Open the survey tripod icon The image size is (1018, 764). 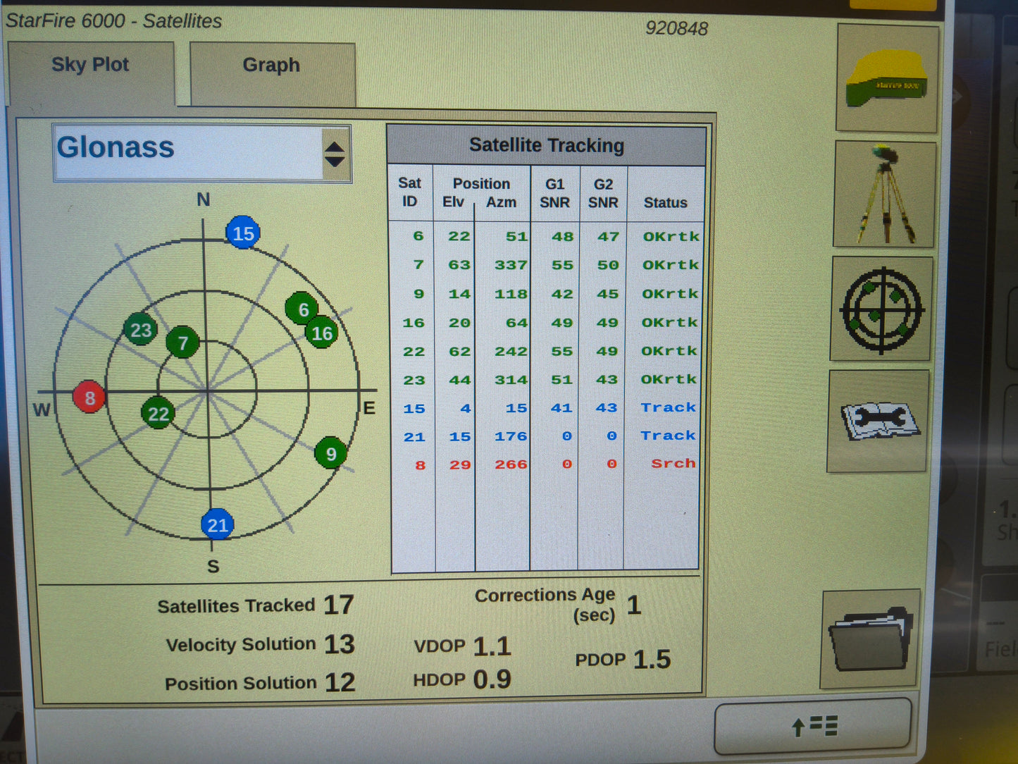885,194
